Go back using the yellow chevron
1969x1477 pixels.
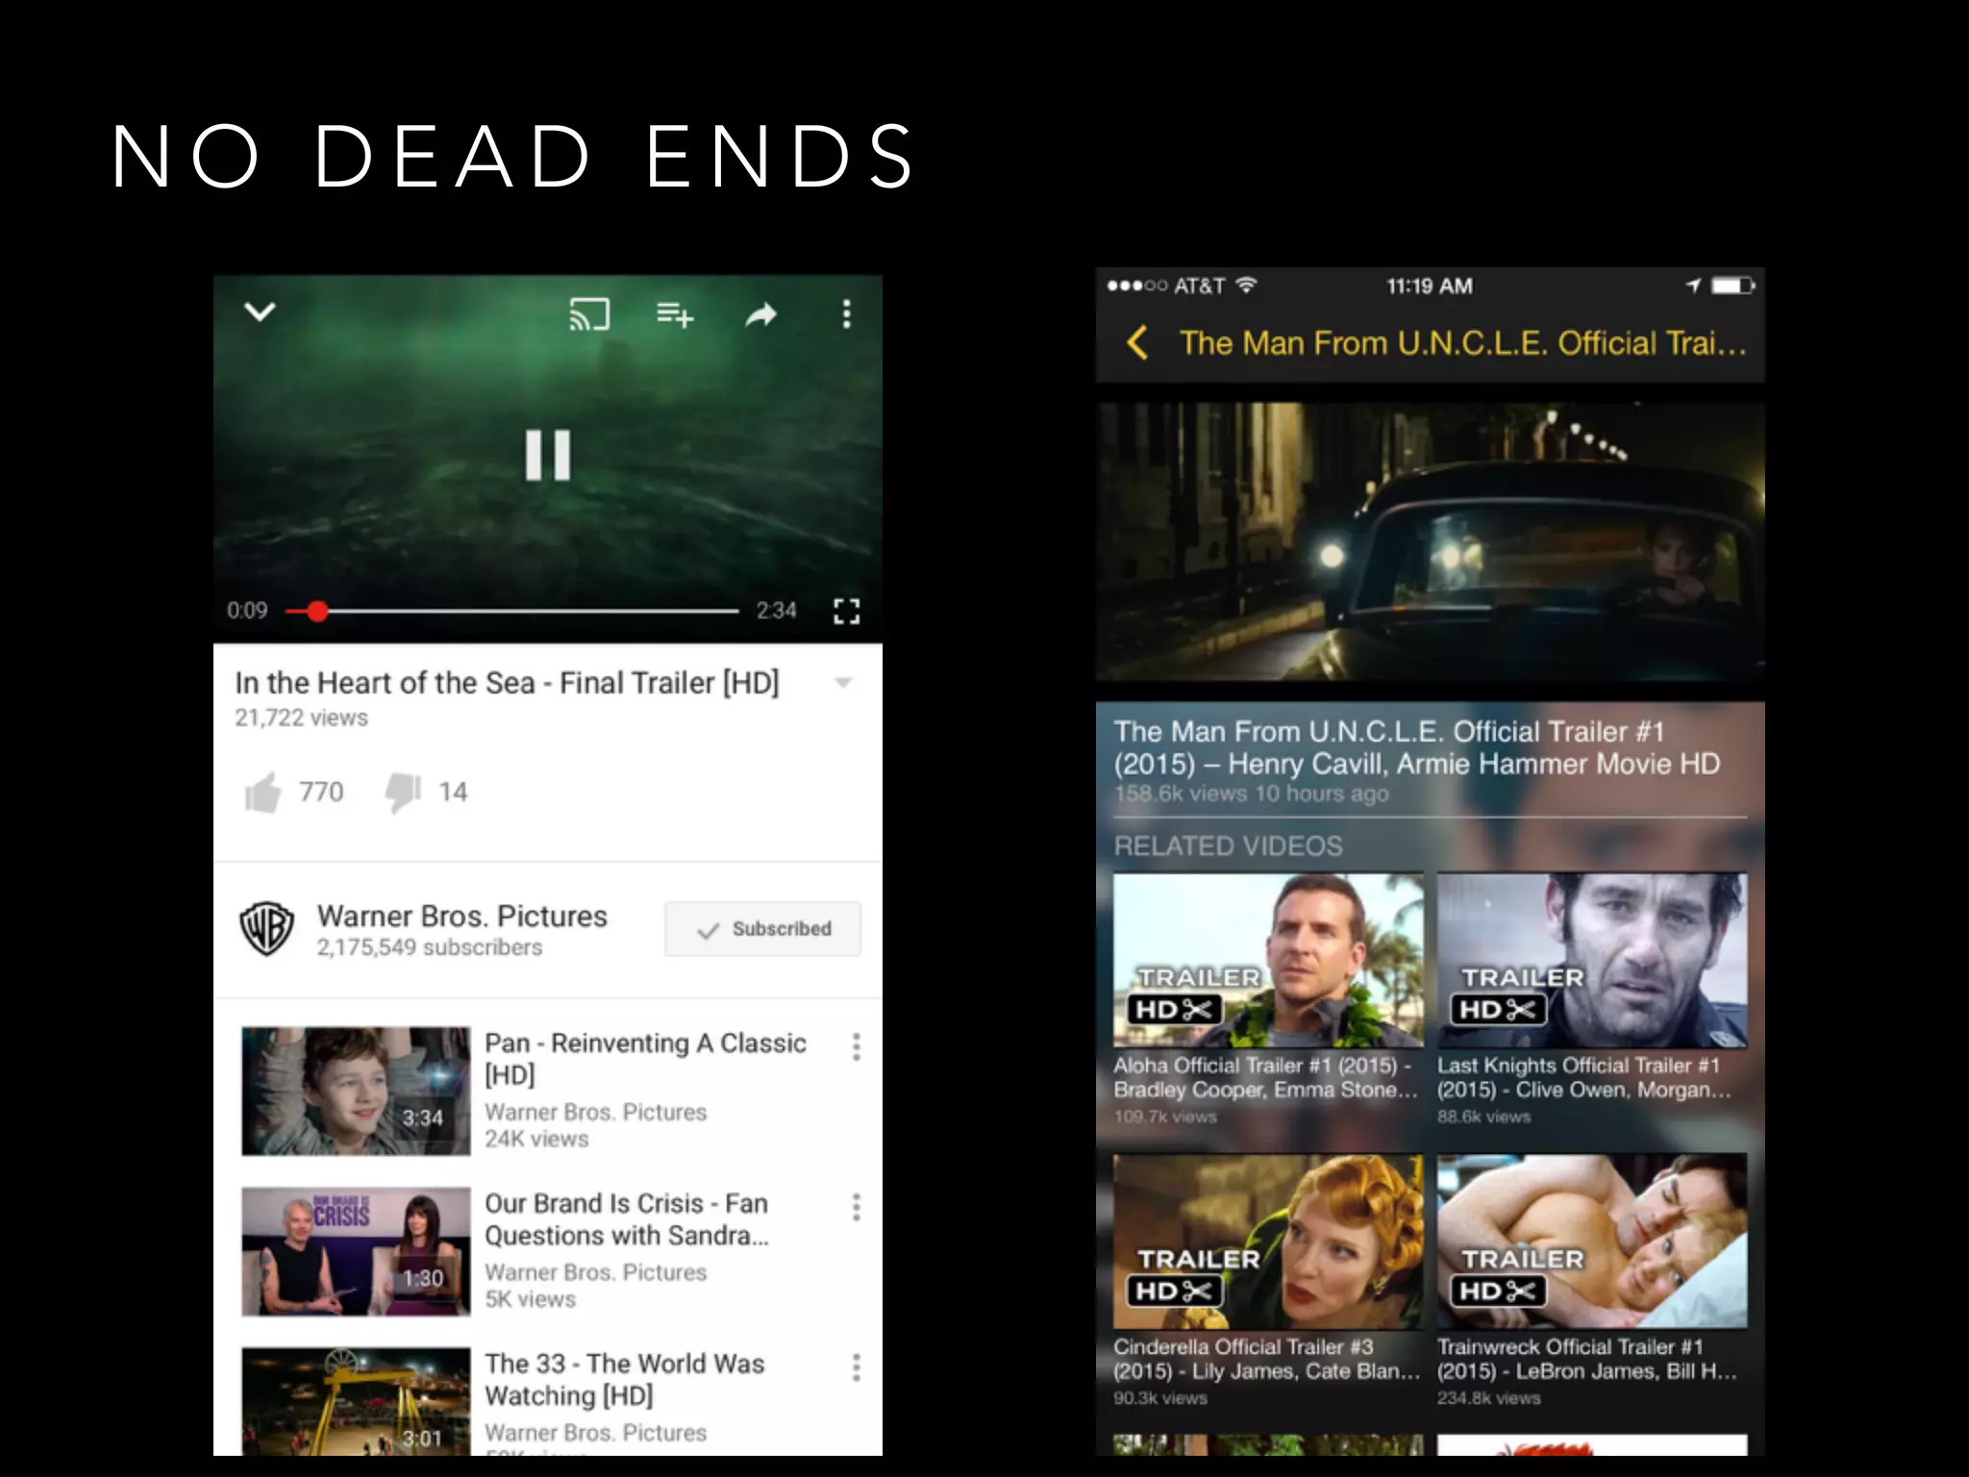click(1137, 342)
